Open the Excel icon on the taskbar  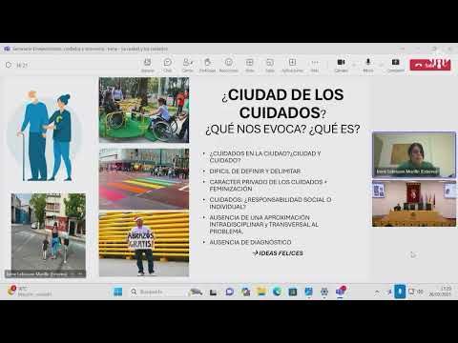[x=293, y=292]
